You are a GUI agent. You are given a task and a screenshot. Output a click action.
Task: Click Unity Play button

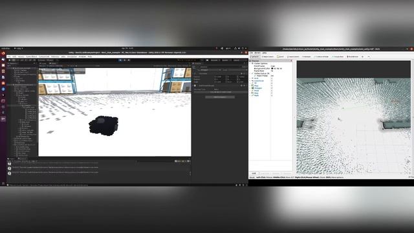[x=120, y=60]
